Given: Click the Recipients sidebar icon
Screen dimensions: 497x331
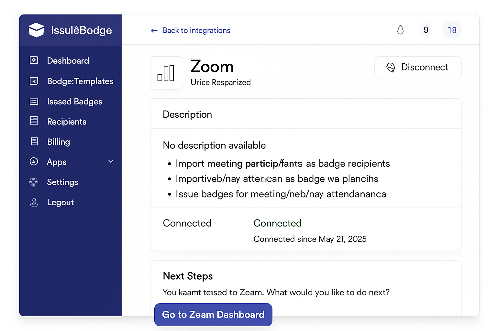Looking at the screenshot, I should click(34, 121).
